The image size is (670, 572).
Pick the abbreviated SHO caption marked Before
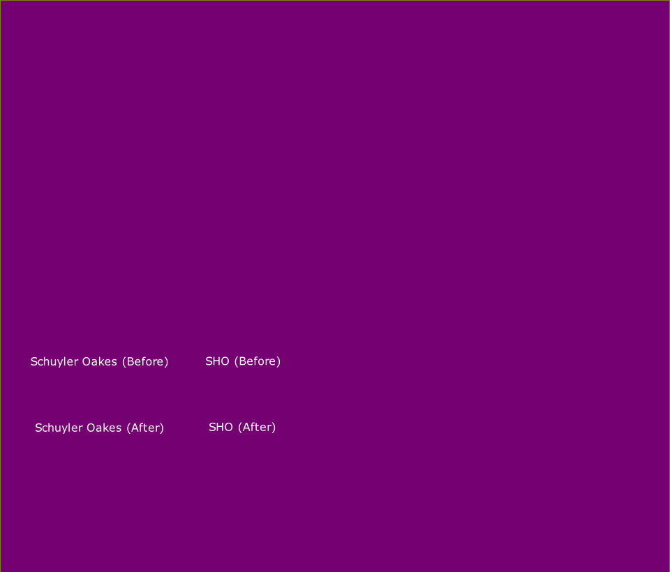[x=242, y=361]
